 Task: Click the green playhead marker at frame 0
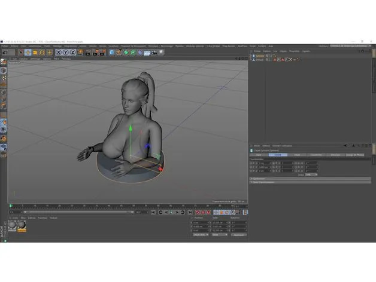11,206
